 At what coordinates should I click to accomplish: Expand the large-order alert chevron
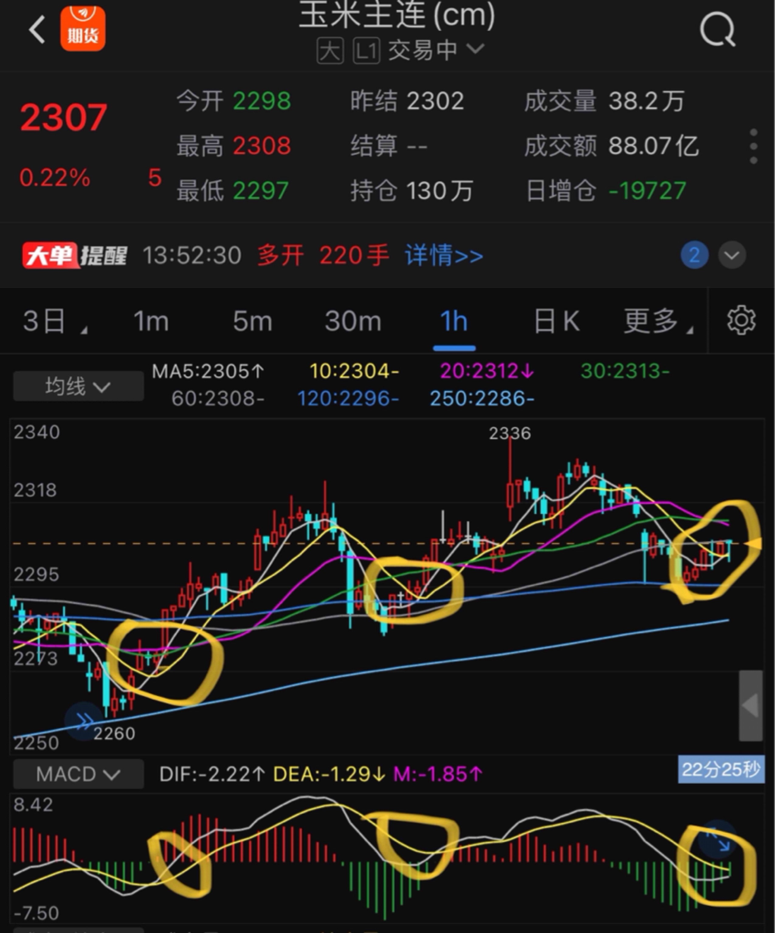coord(732,255)
